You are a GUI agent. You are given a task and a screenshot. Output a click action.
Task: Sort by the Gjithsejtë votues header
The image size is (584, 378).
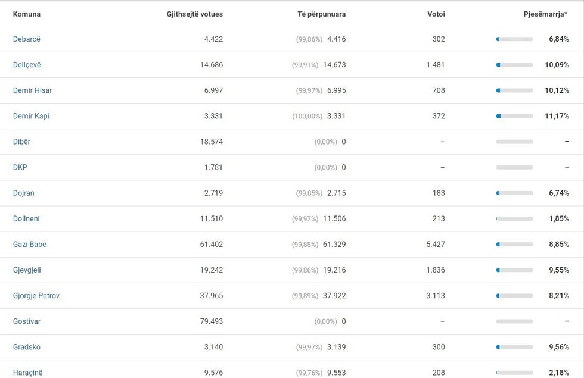(x=194, y=14)
